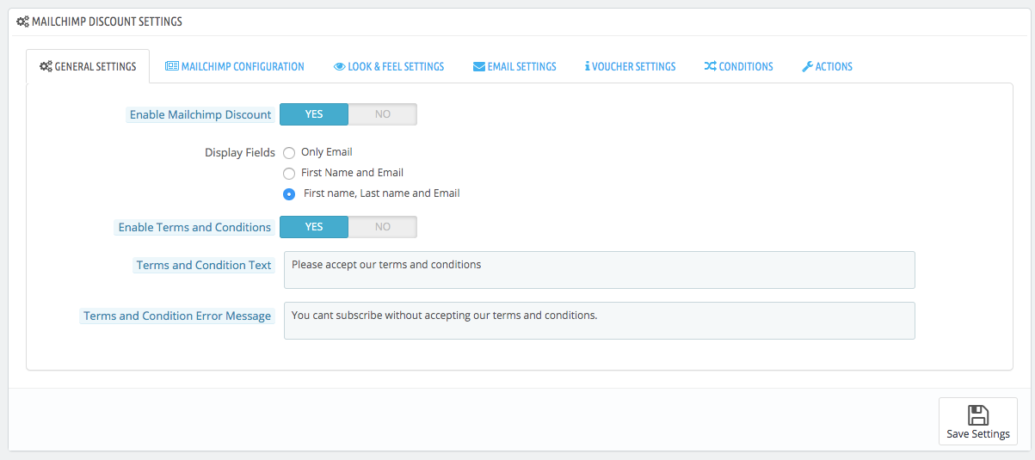Click the Mailchimp Discount Settings panel title
This screenshot has width=1035, height=460.
[x=107, y=21]
